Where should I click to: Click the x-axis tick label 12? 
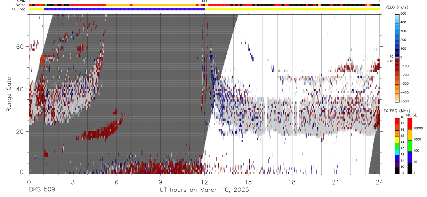[x=204, y=182]
